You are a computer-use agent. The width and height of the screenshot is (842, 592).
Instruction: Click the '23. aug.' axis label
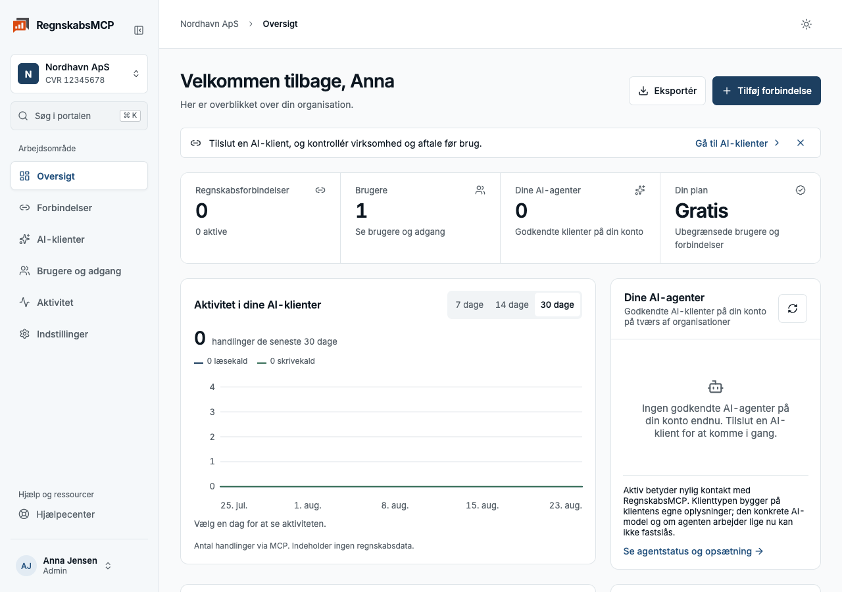[x=566, y=505]
